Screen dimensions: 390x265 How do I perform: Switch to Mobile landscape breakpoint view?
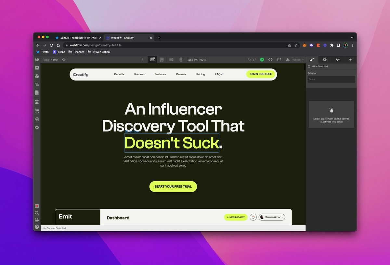[x=171, y=60]
